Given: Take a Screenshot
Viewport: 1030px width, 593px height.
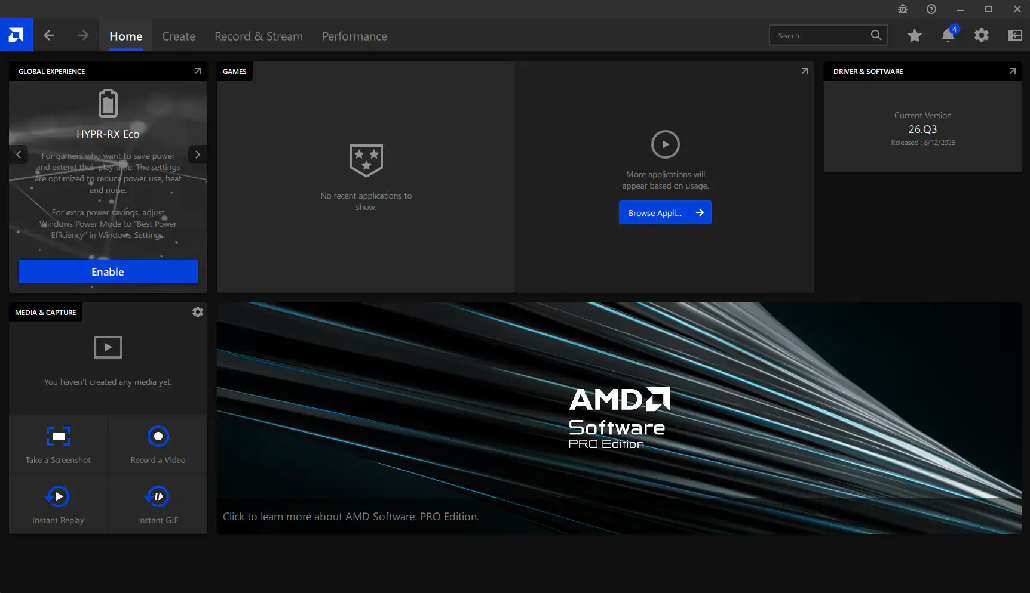Looking at the screenshot, I should [x=59, y=445].
